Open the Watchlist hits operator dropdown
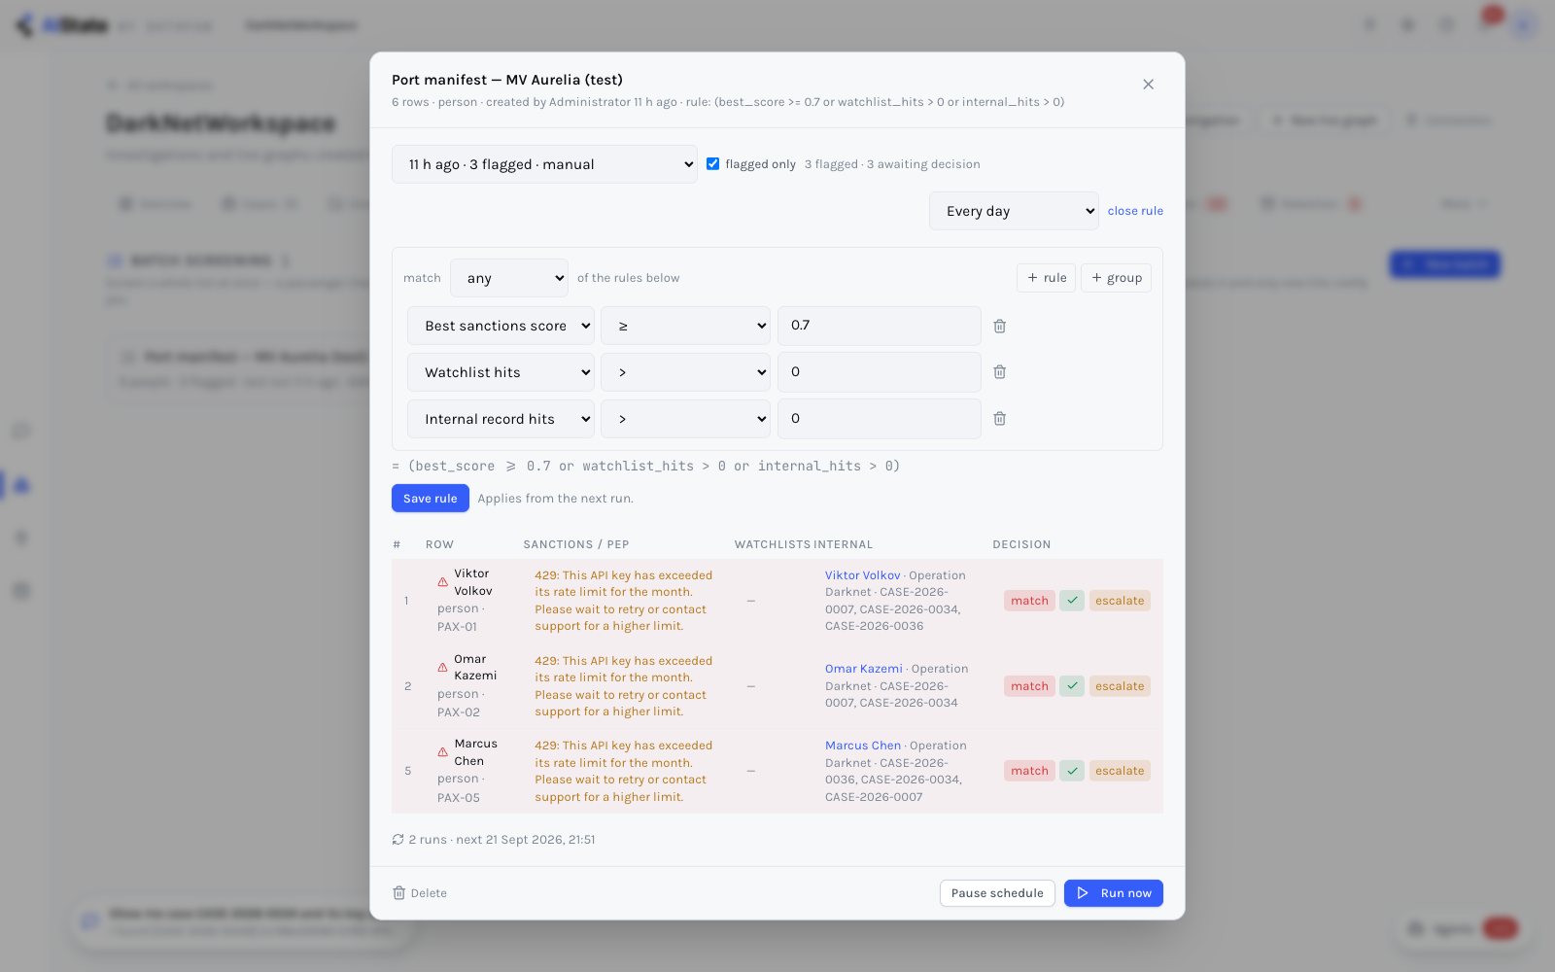Image resolution: width=1555 pixels, height=972 pixels. point(685,372)
